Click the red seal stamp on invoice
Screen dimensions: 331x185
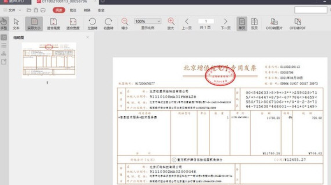tap(220, 76)
